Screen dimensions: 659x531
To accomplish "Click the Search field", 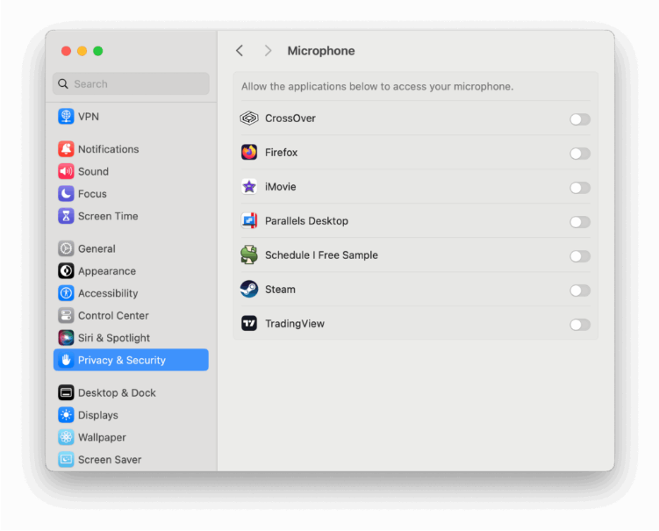I will 131,83.
